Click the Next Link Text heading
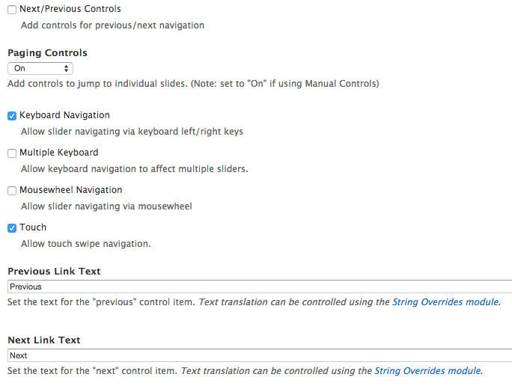 (x=44, y=340)
